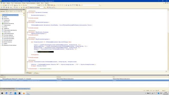Redo action via toolbar arrow
This screenshot has height=95, width=169.
point(21,5)
